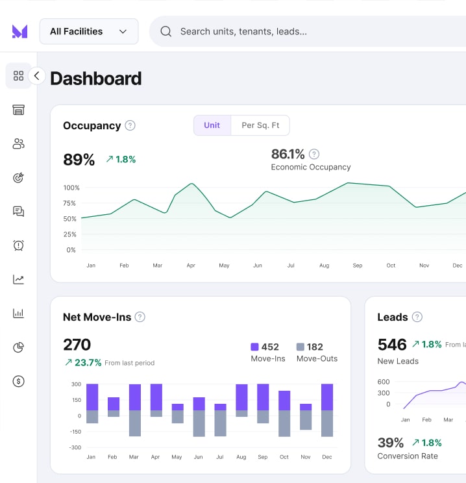Click the 1.8% occupancy change indicator
Image resolution: width=466 pixels, height=483 pixels.
pyautogui.click(x=121, y=159)
